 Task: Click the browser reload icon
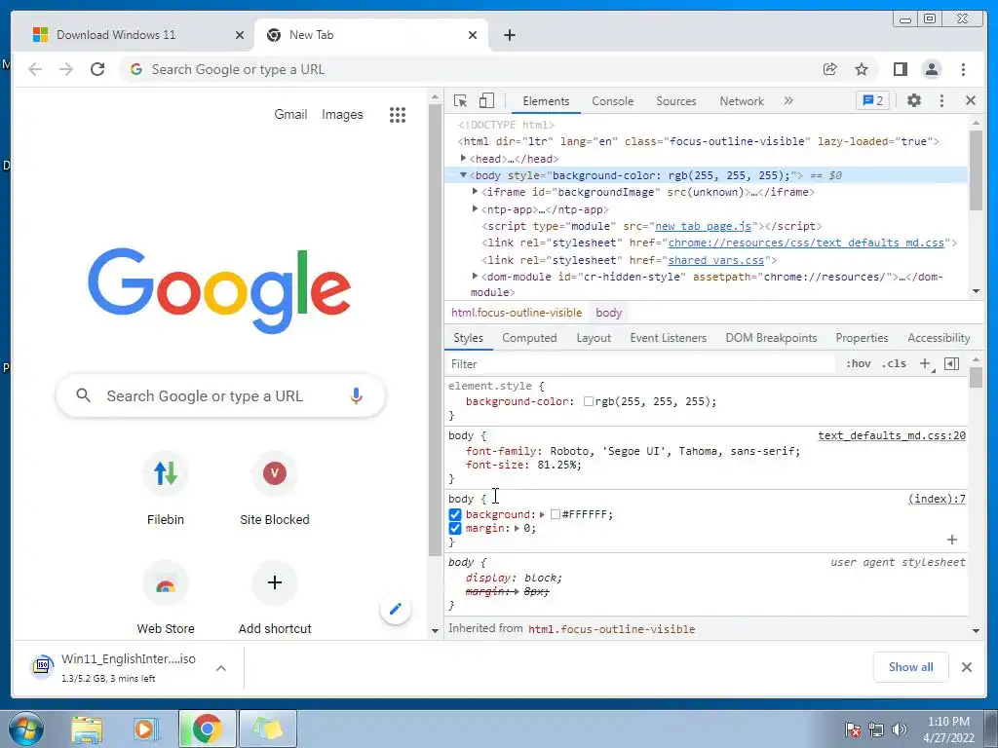click(x=97, y=69)
